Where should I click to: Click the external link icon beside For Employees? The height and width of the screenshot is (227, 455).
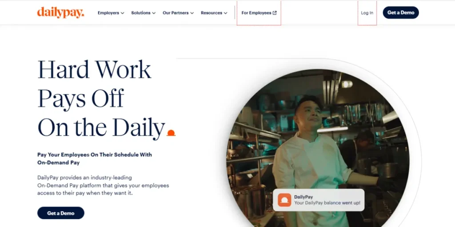(x=275, y=13)
